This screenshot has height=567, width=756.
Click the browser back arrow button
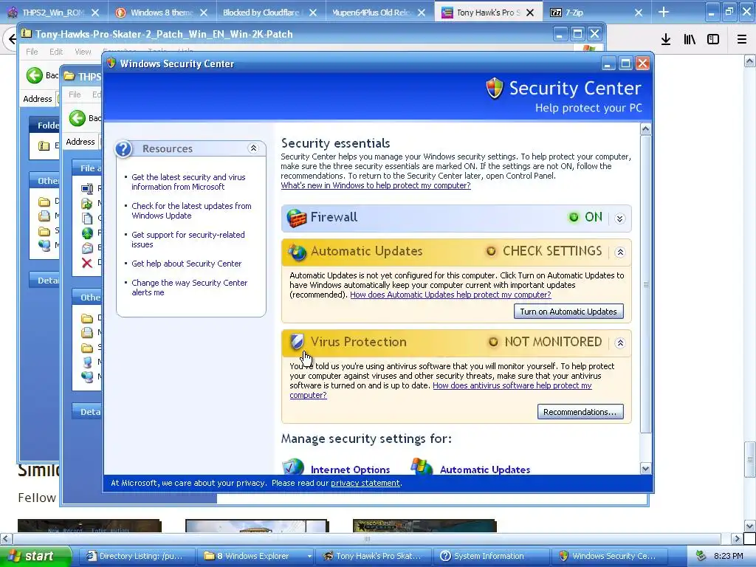12,39
